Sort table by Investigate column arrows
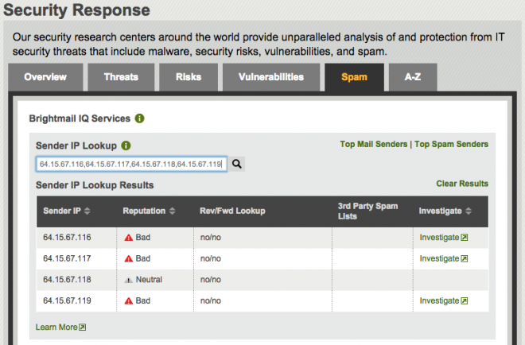Screen dimensions: 525x345 tap(469, 211)
